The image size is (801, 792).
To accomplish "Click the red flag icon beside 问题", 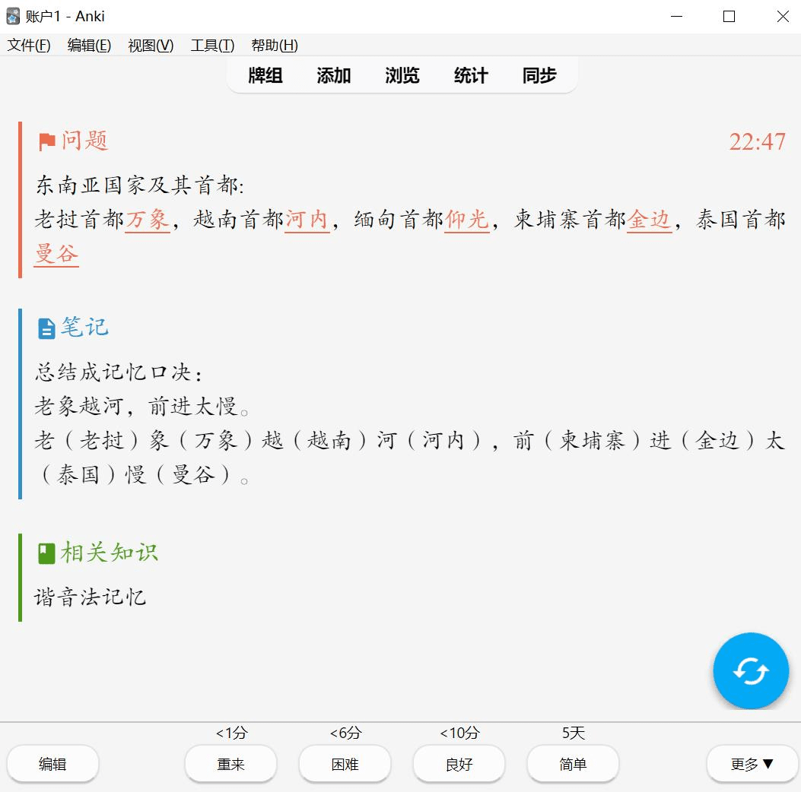I will click(x=46, y=142).
